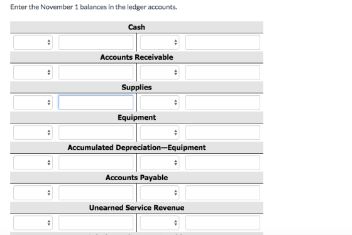Open Accumulated Depreciation—Equipment credit-side date dropdown
The width and height of the screenshot is (352, 235).
160,163
